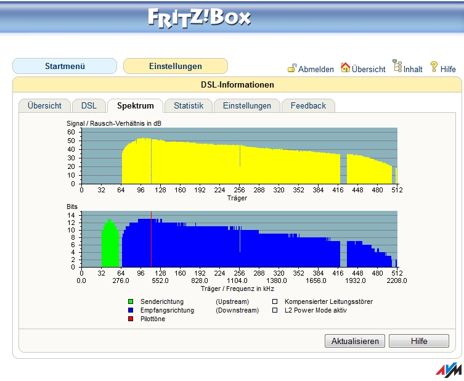Click the 'L2 Power Mode aktiv' text

point(315,310)
